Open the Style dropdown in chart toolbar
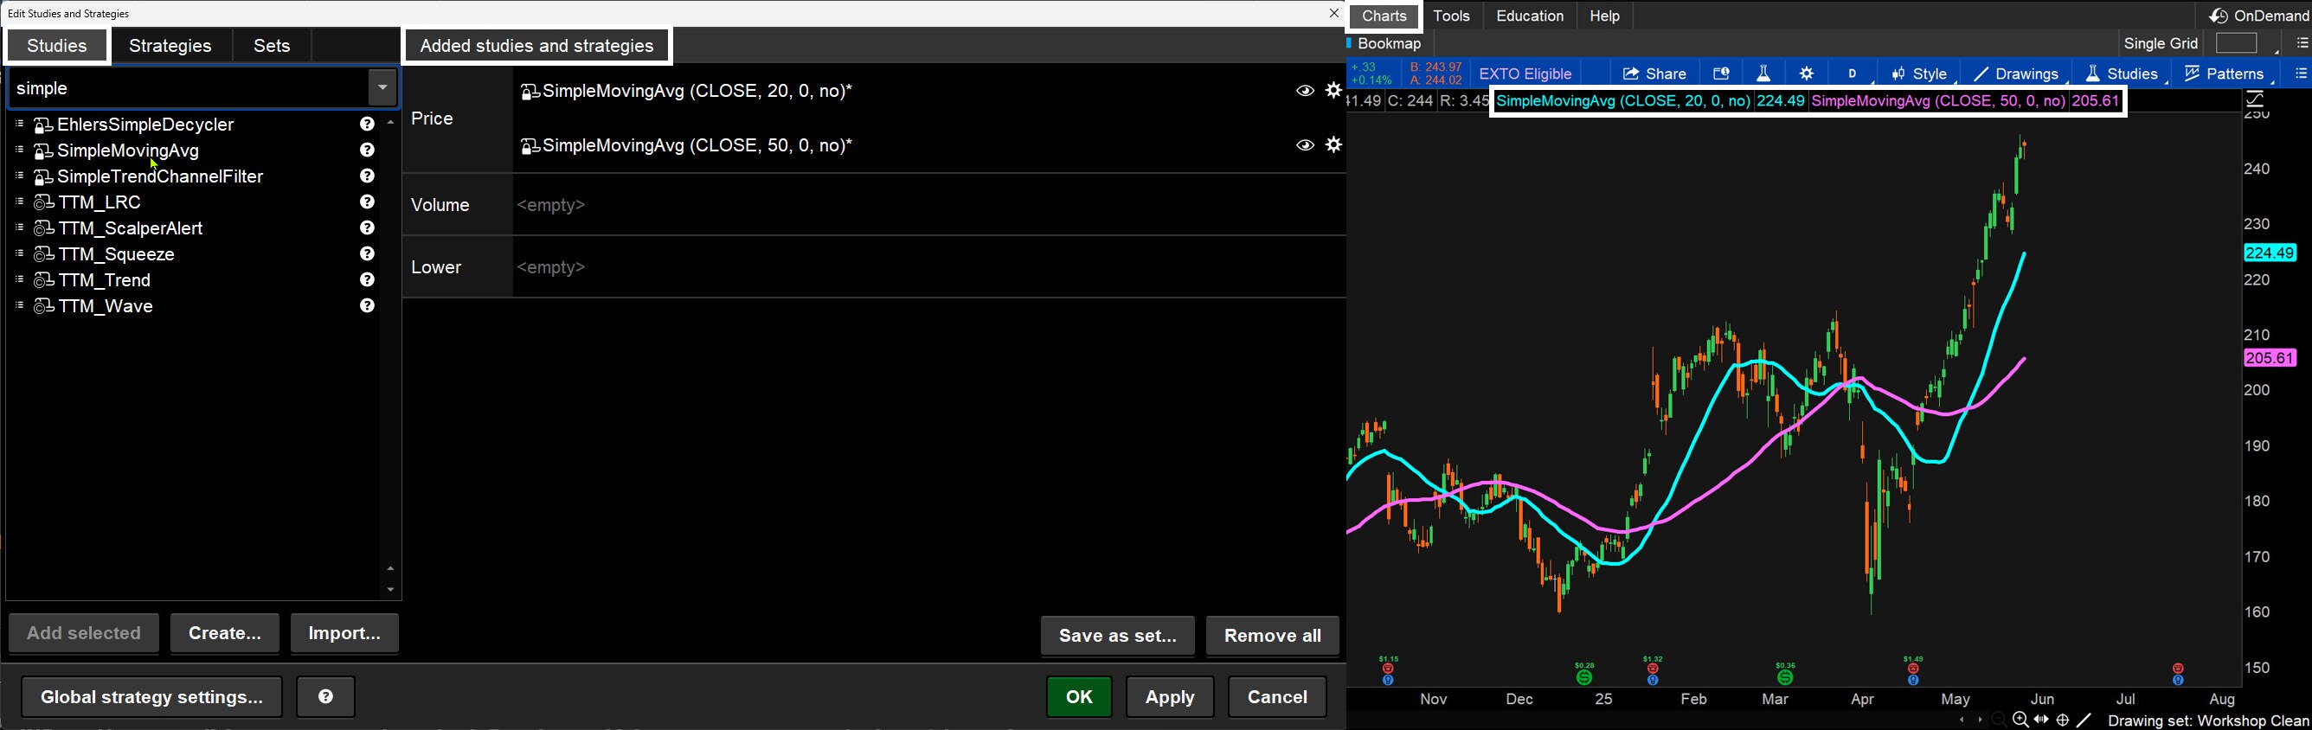This screenshot has height=730, width=2312. point(1919,74)
